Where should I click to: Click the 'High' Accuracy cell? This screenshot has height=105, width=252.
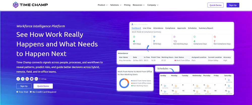[x=225, y=60]
